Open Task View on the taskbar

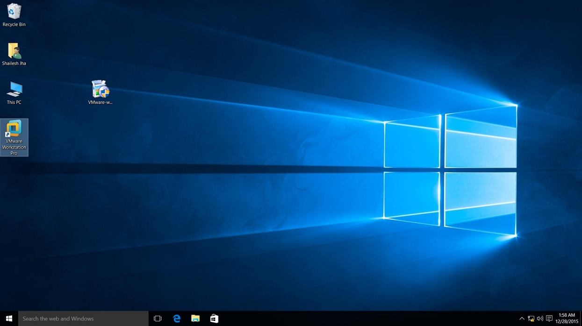pos(158,318)
